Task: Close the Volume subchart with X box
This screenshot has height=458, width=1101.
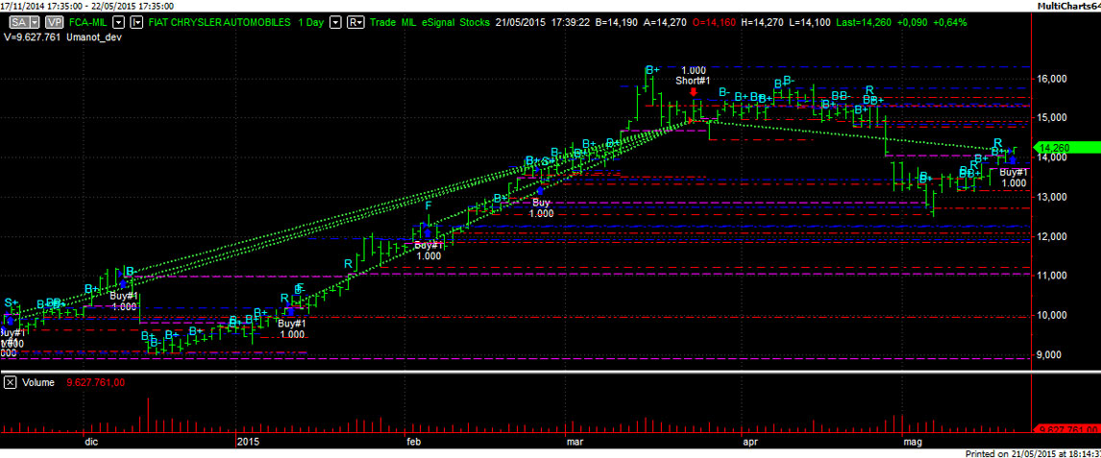Action: (10, 382)
